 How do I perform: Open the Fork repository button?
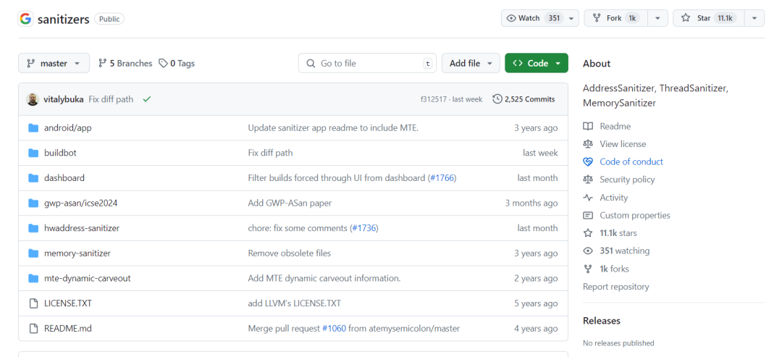[616, 18]
